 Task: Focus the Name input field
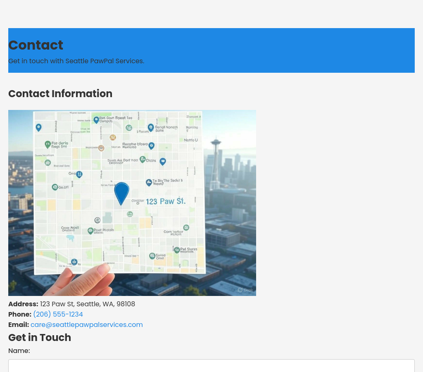tap(211, 365)
